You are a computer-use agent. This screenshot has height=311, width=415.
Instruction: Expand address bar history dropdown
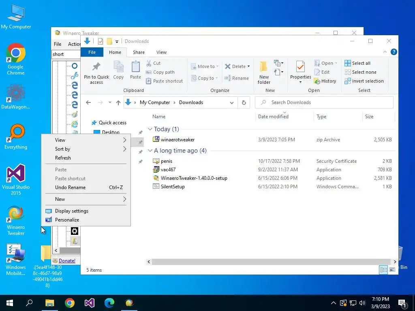232,102
